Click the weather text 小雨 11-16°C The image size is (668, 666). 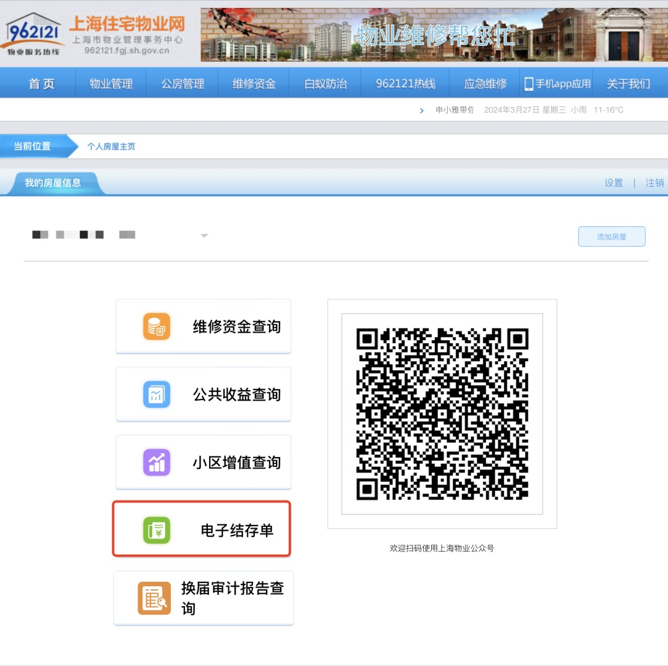point(597,110)
